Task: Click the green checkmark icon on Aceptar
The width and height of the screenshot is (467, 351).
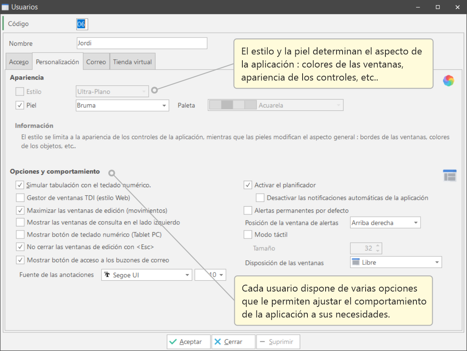Action: point(173,342)
